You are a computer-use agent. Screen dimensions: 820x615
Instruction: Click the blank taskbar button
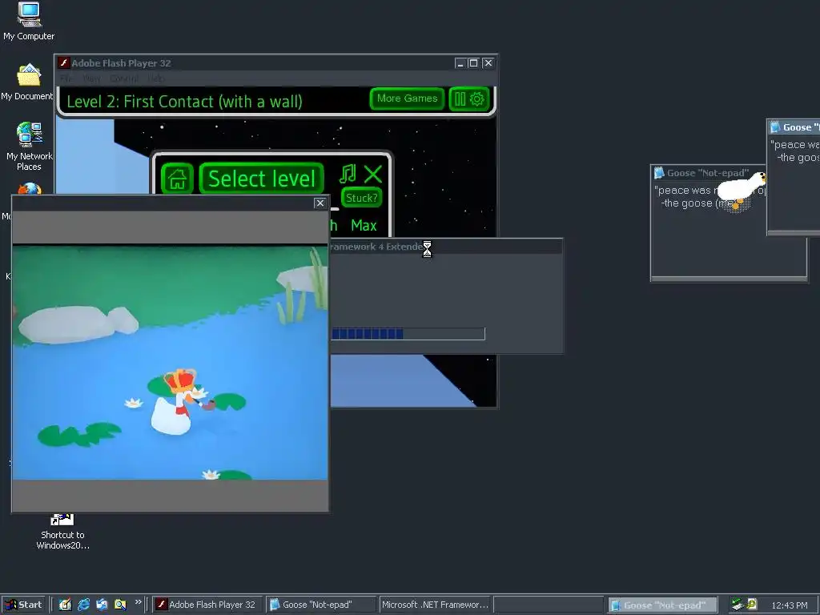click(x=549, y=605)
